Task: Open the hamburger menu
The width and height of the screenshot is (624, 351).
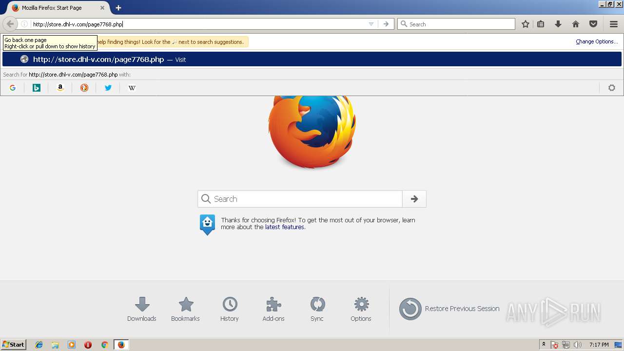Action: (614, 24)
